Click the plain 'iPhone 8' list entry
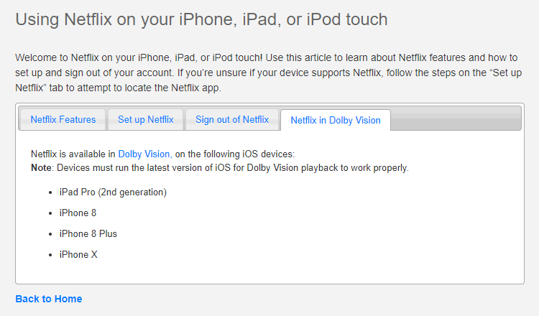 [78, 213]
